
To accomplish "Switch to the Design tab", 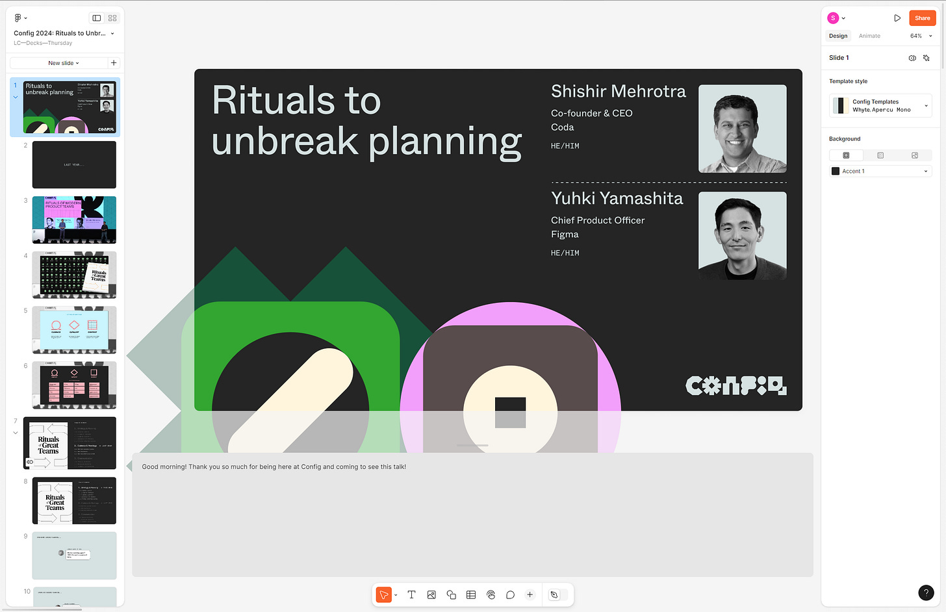I will (x=838, y=36).
